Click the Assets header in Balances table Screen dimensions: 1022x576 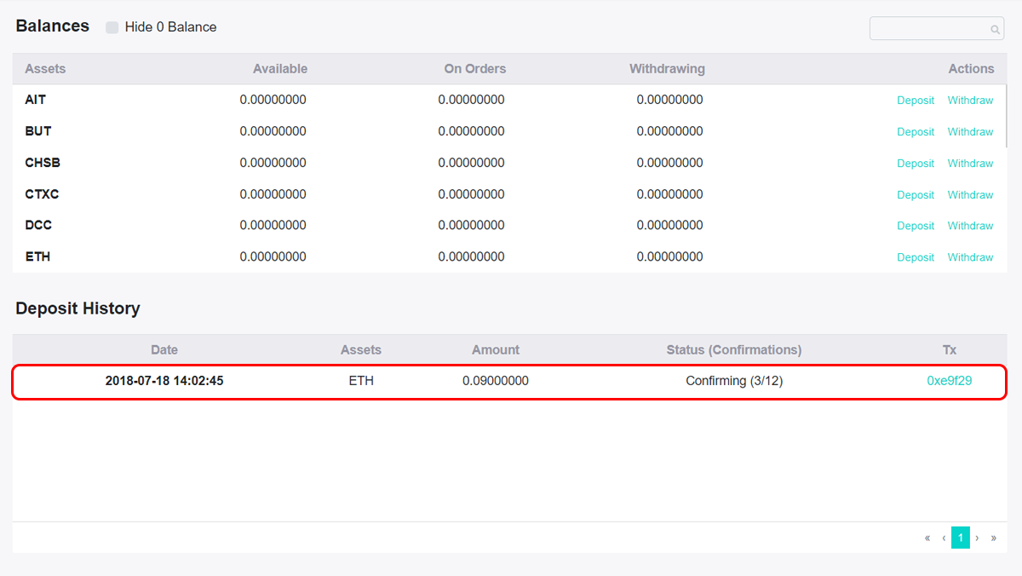45,69
